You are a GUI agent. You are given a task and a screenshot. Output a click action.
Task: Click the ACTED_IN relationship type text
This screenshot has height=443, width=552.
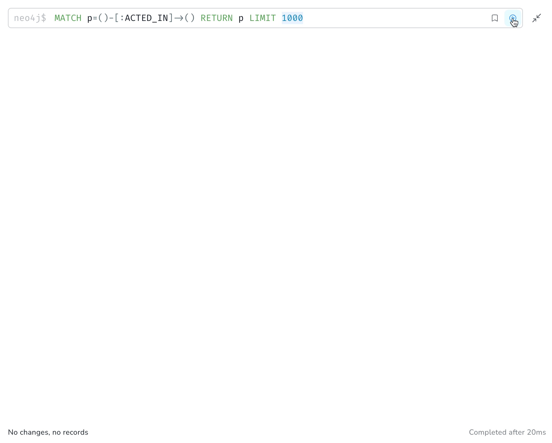(146, 18)
